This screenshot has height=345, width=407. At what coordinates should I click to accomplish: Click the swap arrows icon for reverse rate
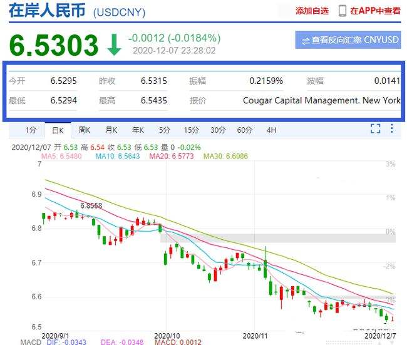[x=306, y=41]
